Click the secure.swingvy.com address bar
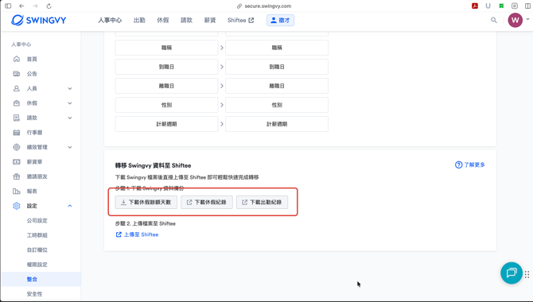 point(264,6)
